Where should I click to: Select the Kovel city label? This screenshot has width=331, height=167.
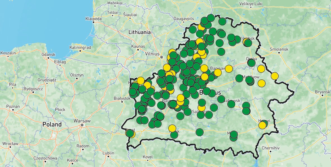[x=148, y=157]
